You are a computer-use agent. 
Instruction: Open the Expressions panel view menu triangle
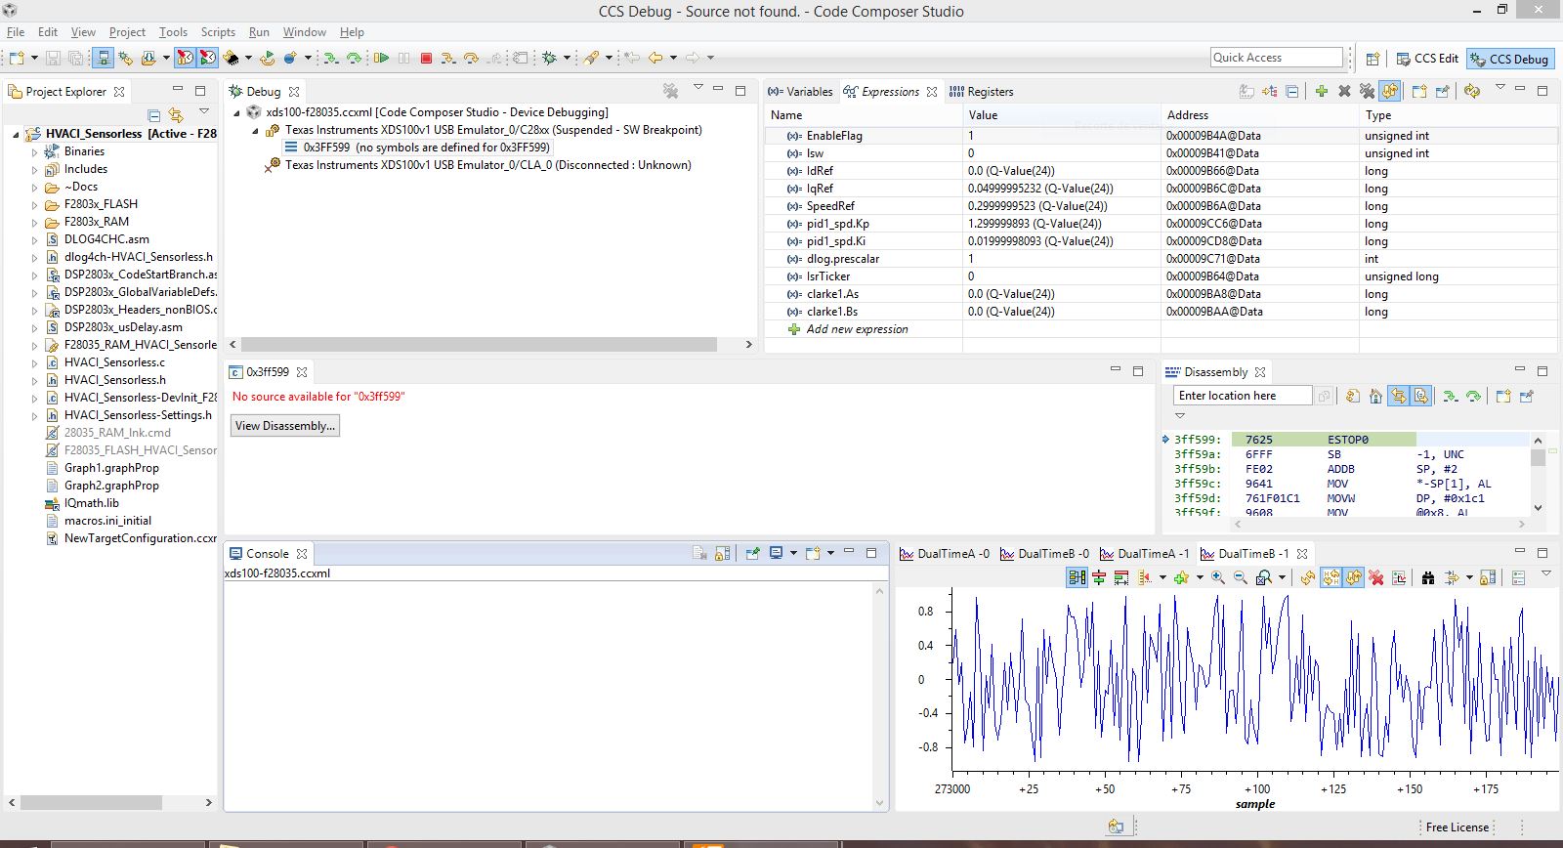coord(1500,89)
